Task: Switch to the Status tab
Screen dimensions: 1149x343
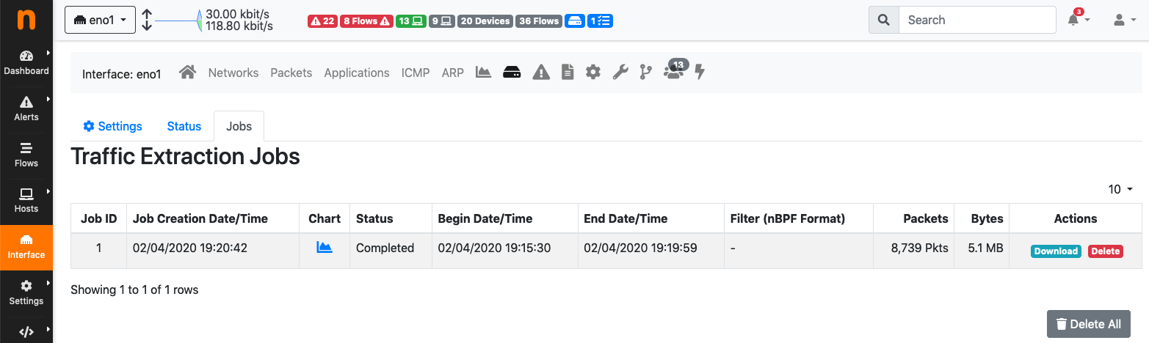Action: tap(184, 126)
